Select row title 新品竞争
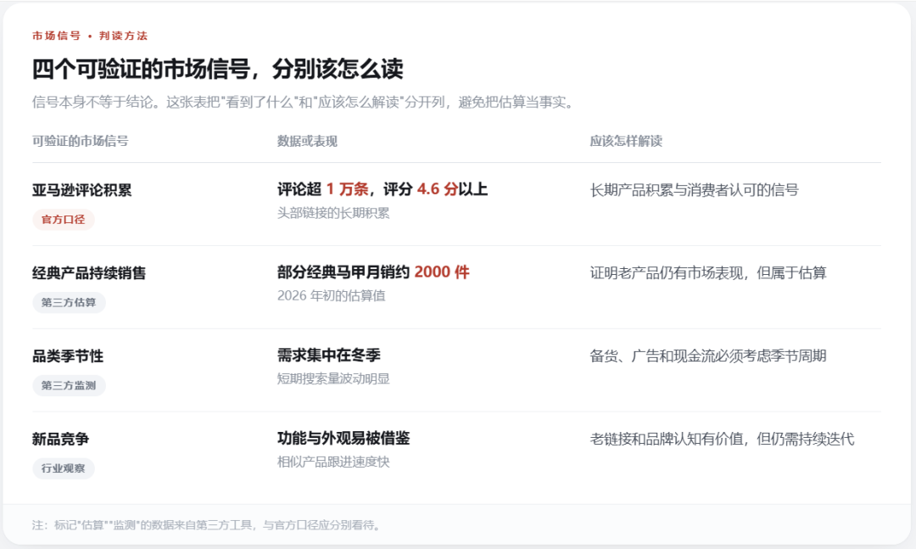 click(61, 439)
